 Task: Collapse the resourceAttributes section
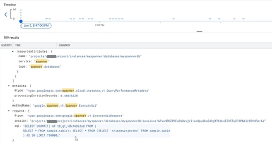tap(13, 51)
